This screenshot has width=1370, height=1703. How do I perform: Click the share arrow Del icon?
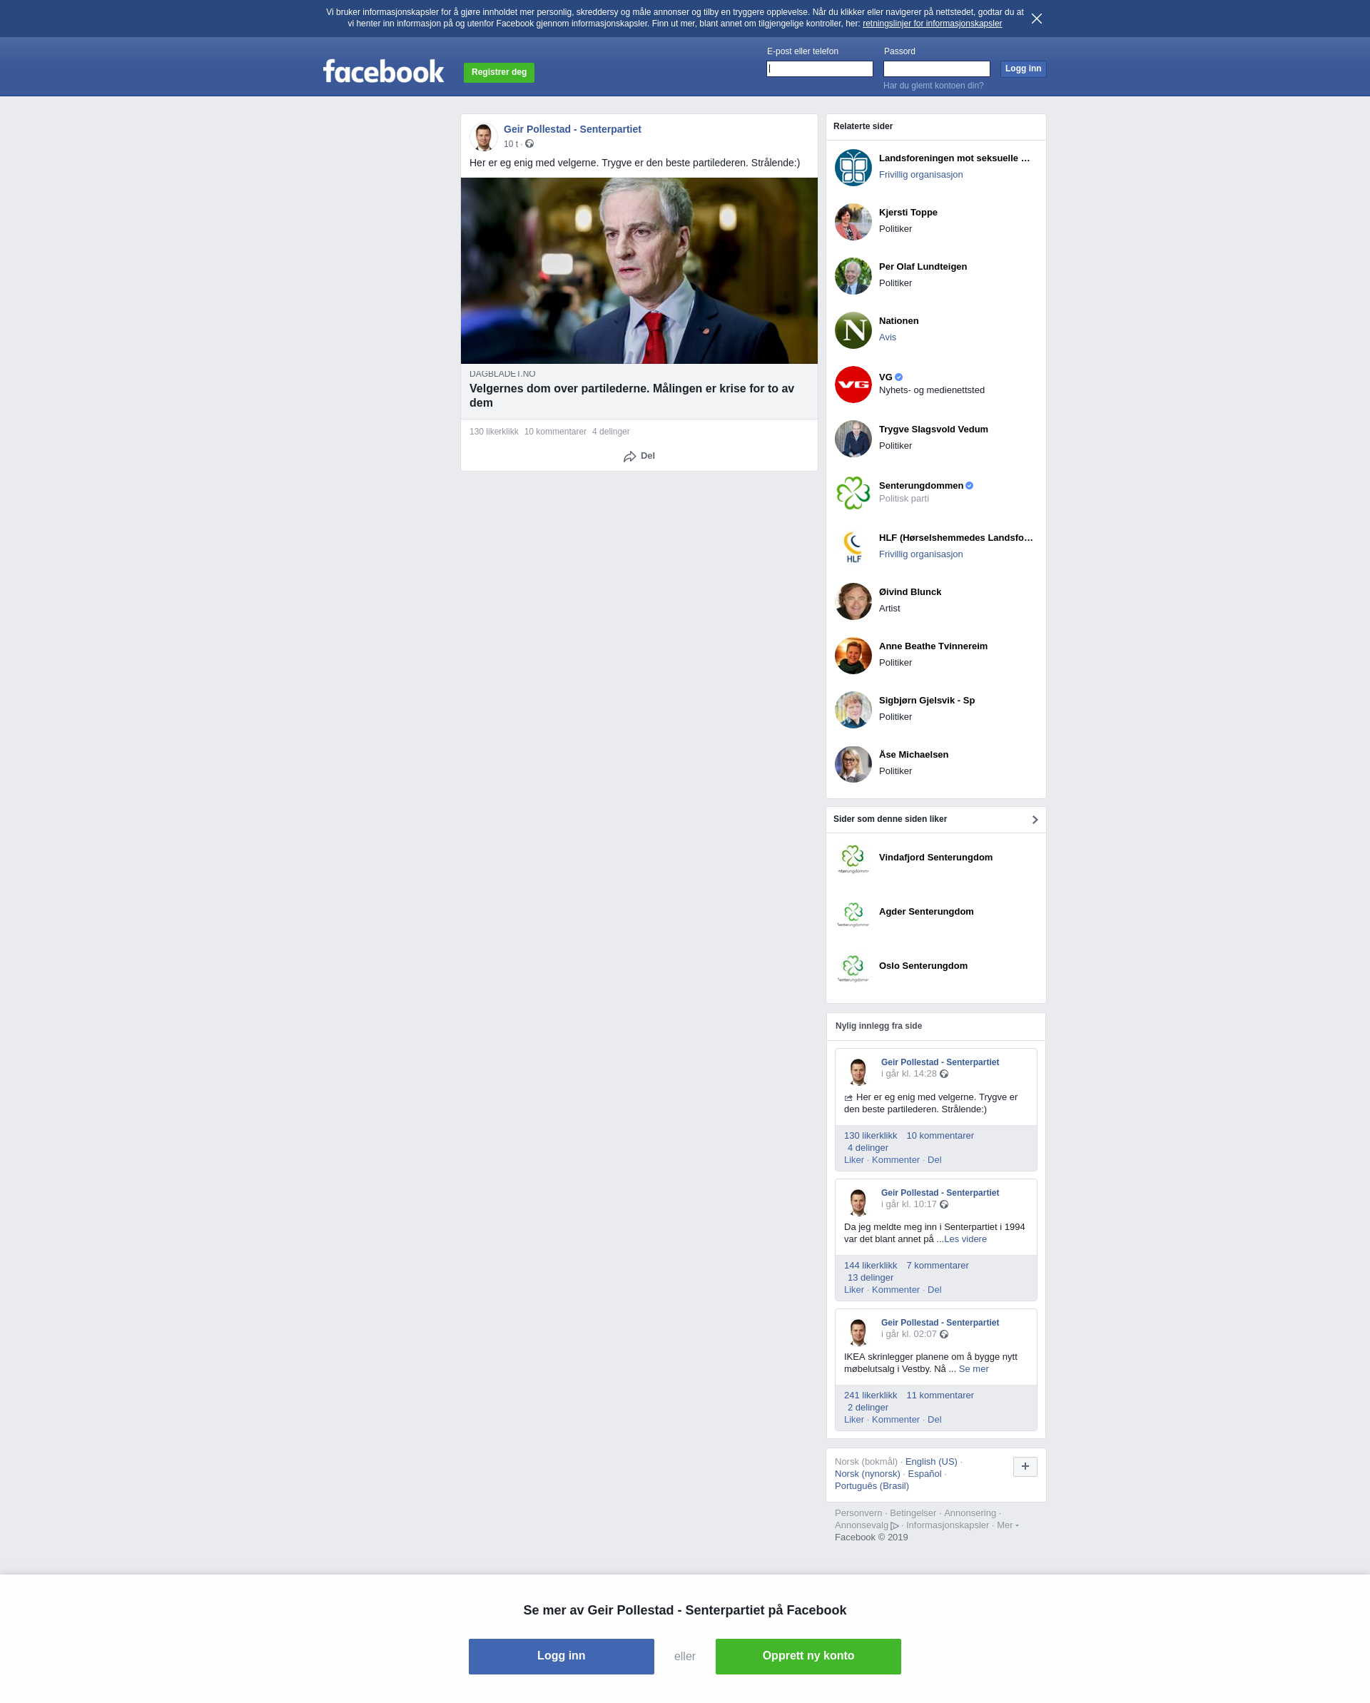click(x=629, y=457)
